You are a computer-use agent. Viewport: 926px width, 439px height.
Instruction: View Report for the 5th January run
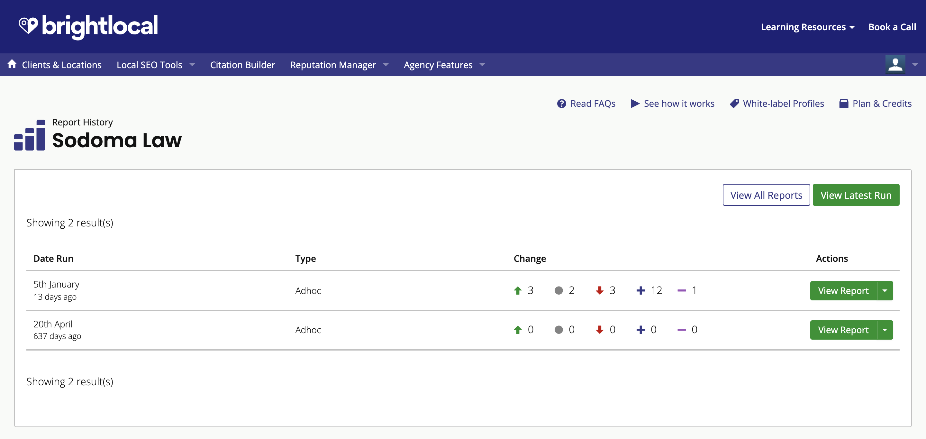(x=843, y=290)
